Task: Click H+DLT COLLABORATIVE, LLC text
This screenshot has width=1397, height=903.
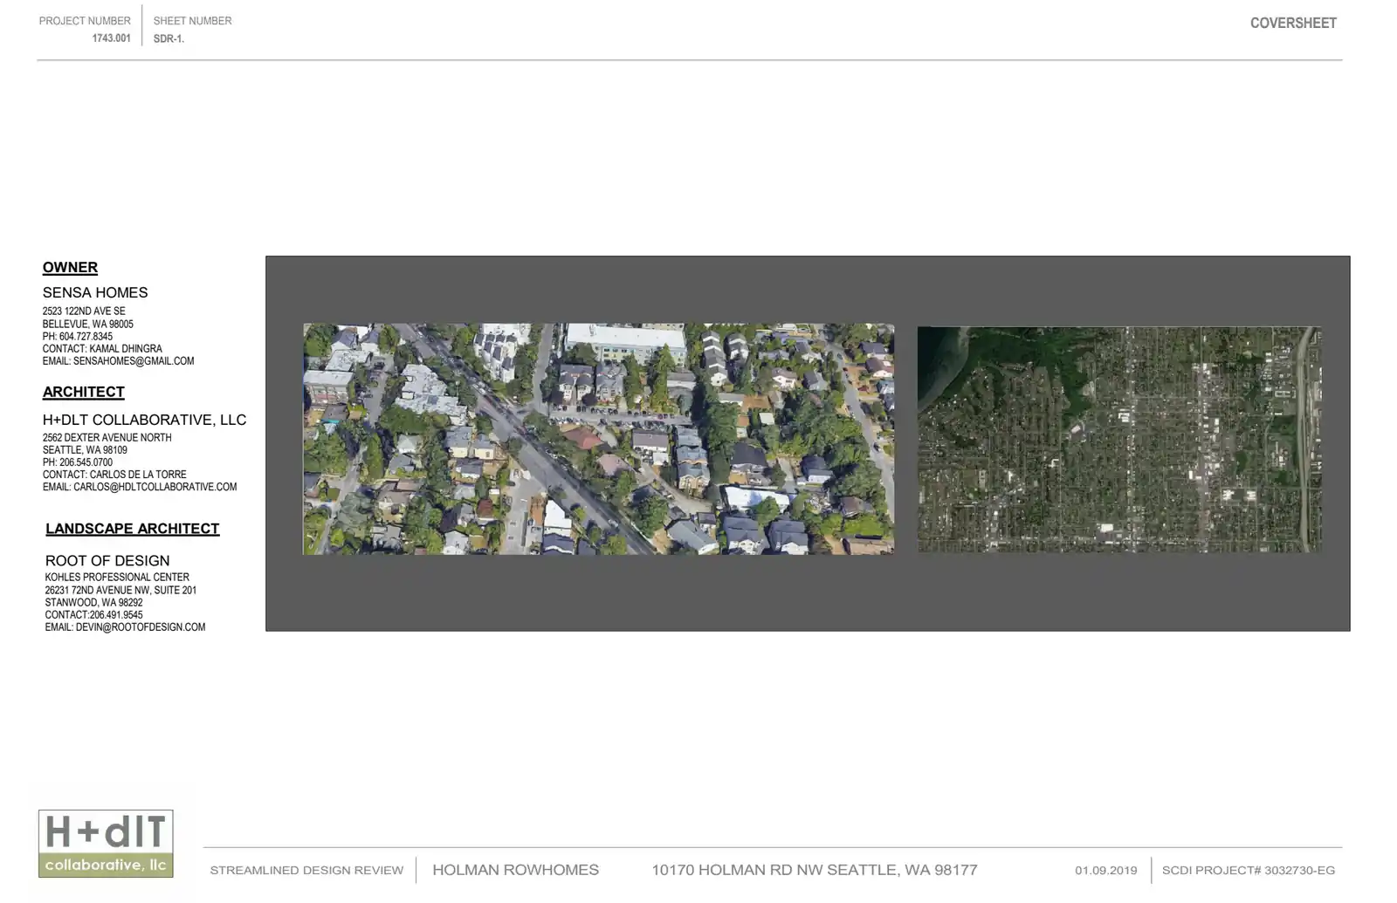Action: click(145, 421)
